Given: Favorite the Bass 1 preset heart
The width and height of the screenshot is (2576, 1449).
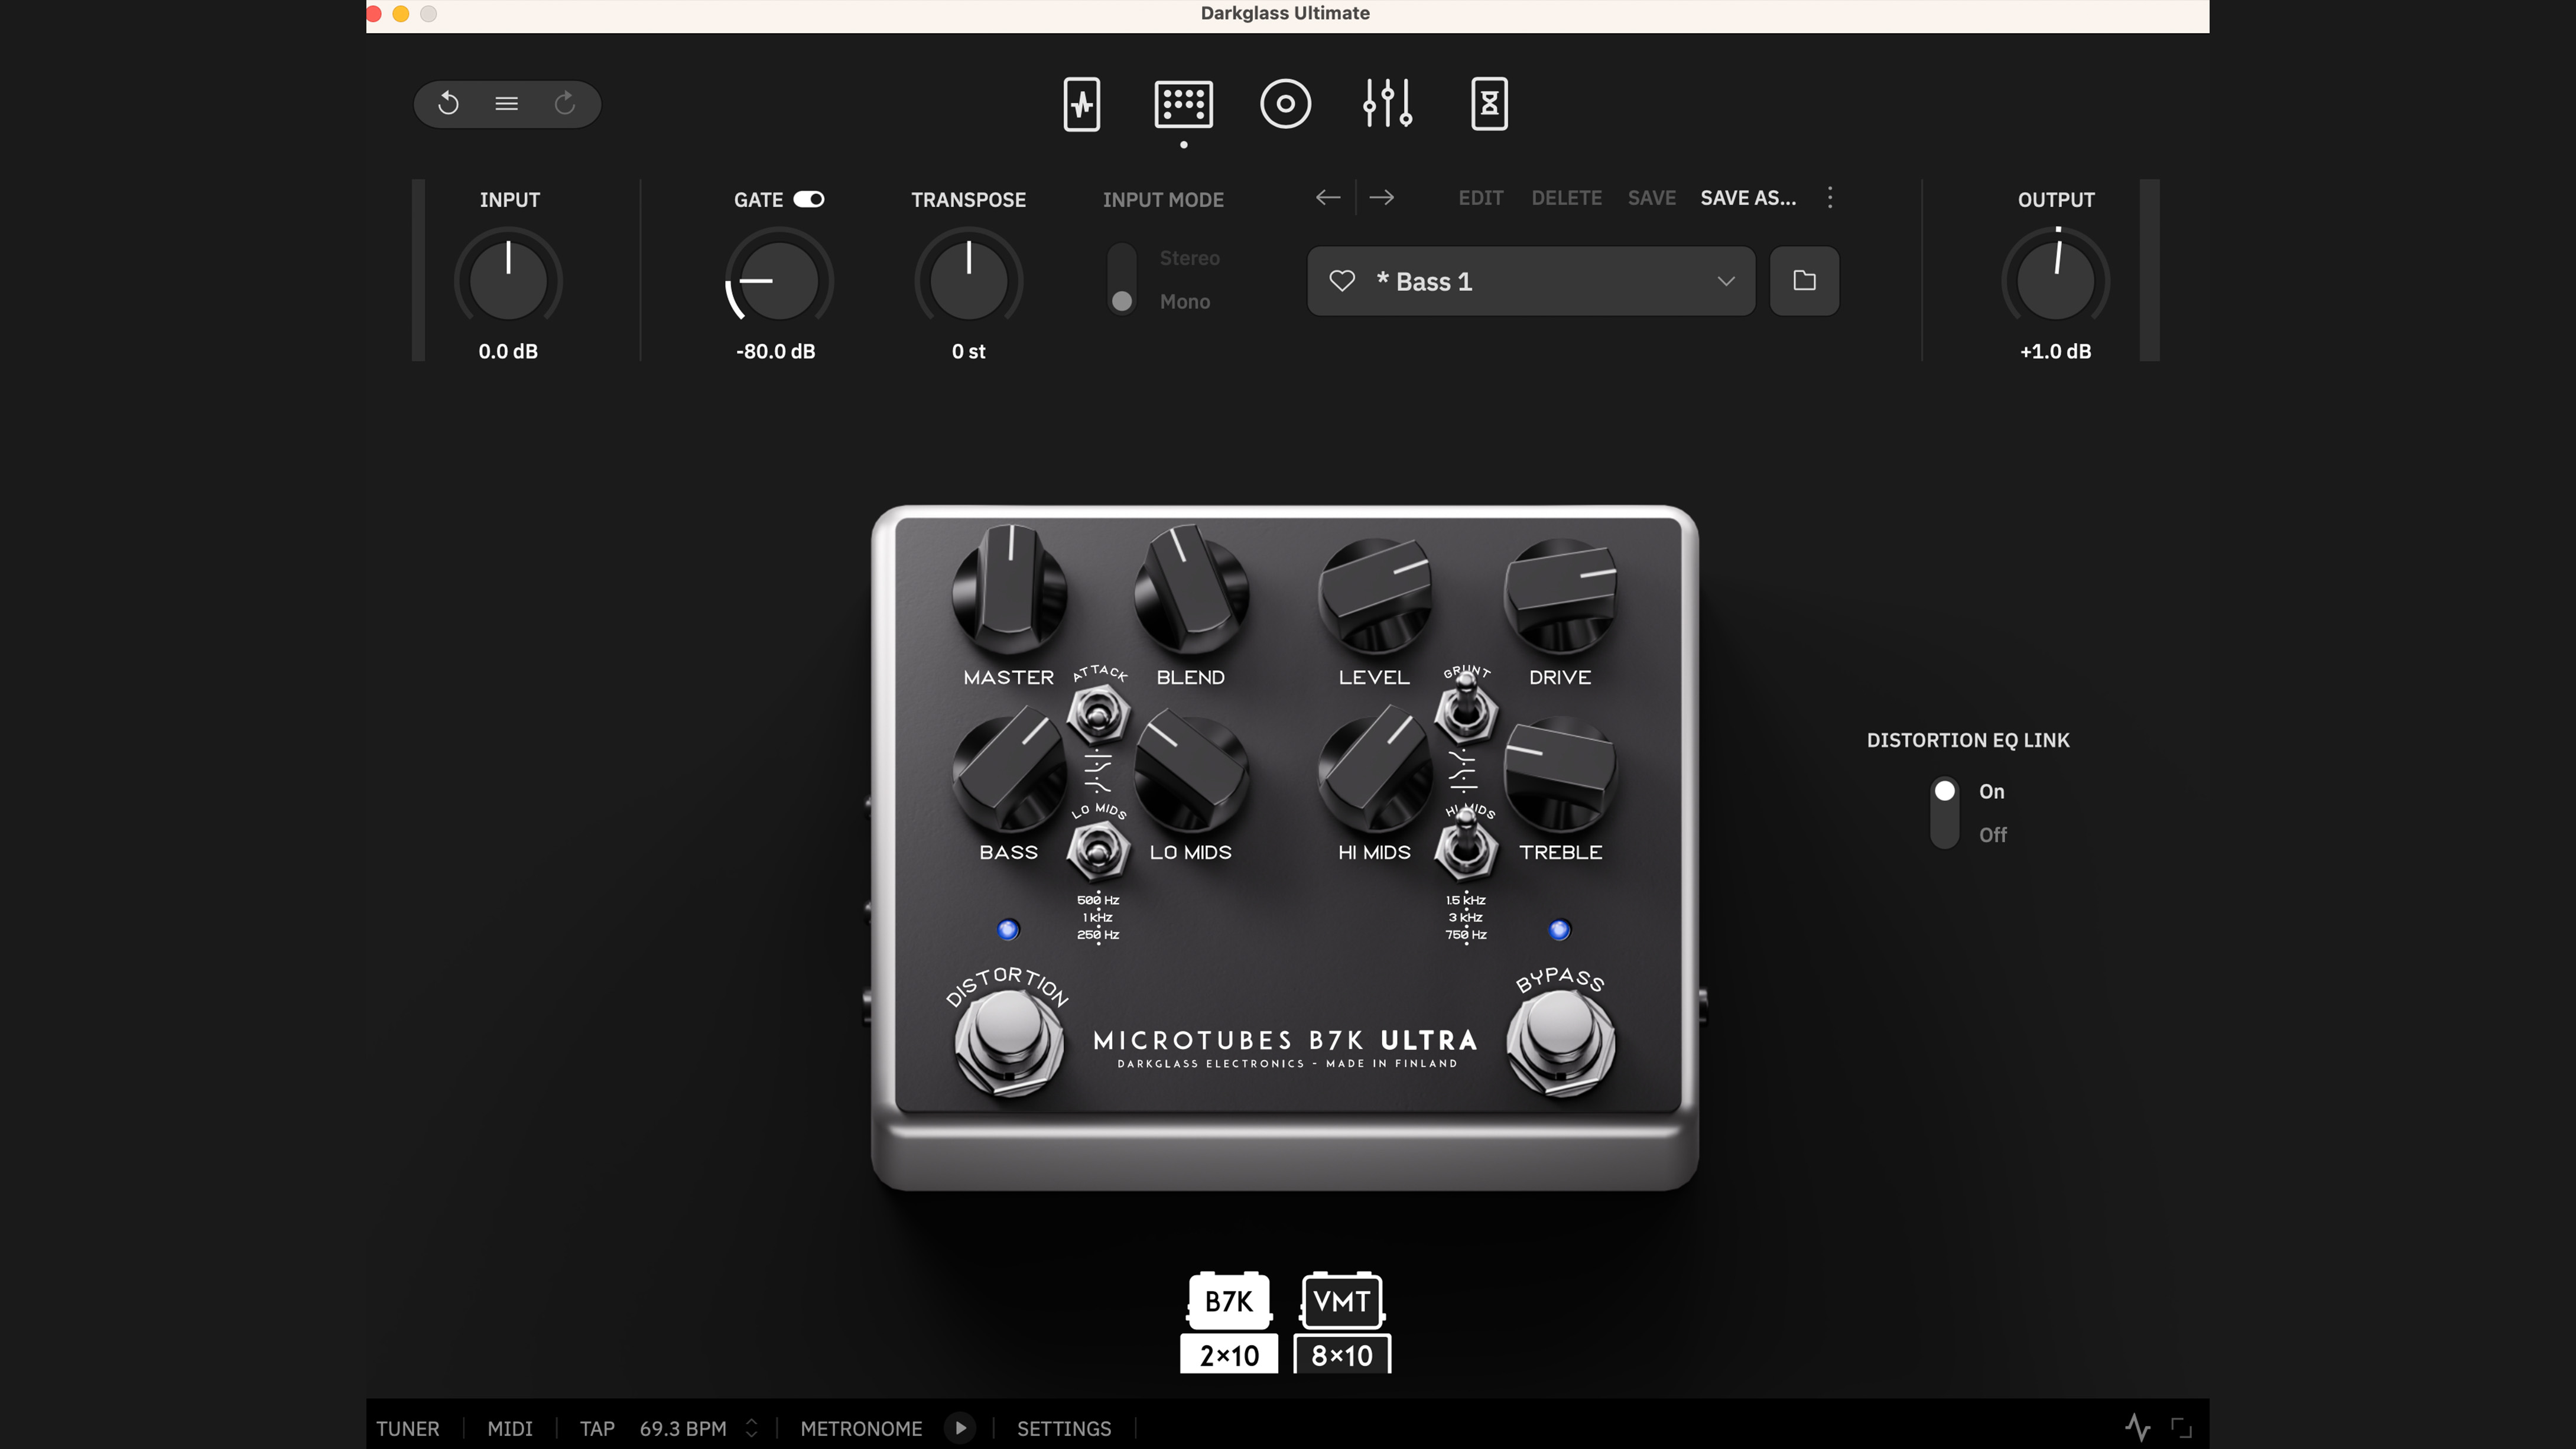Looking at the screenshot, I should (x=1342, y=281).
